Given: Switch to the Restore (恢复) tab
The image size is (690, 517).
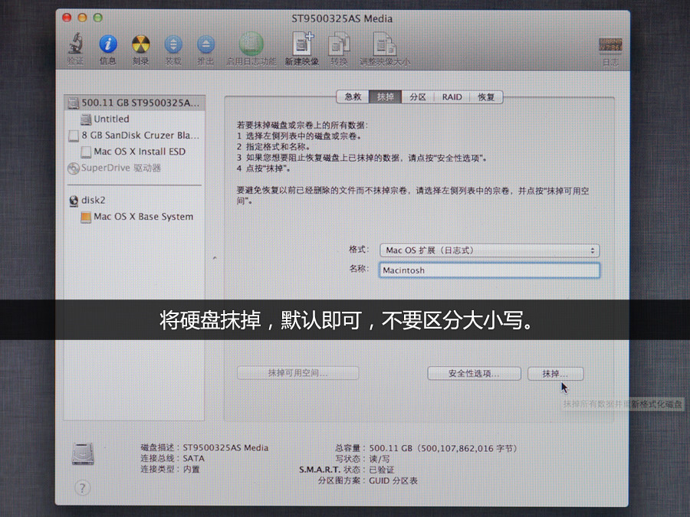Looking at the screenshot, I should point(486,97).
